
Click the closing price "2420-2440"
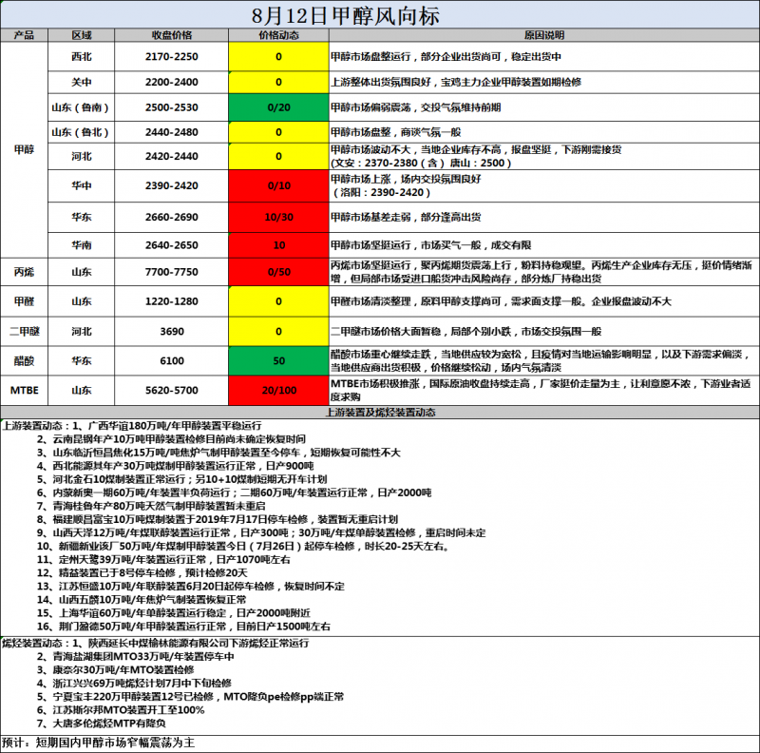coord(172,156)
